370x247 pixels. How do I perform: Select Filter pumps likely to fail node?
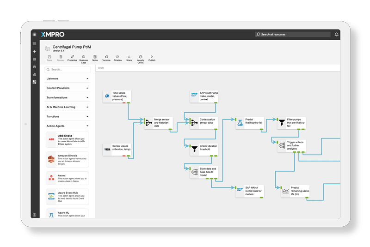291,123
